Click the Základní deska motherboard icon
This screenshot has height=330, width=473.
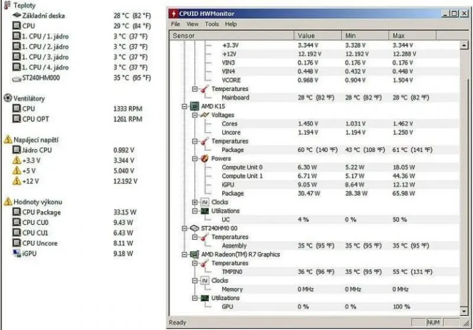pos(17,15)
